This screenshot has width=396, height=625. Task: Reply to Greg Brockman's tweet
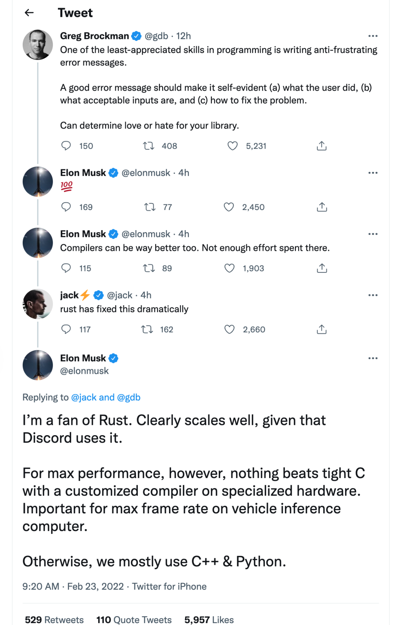[66, 146]
